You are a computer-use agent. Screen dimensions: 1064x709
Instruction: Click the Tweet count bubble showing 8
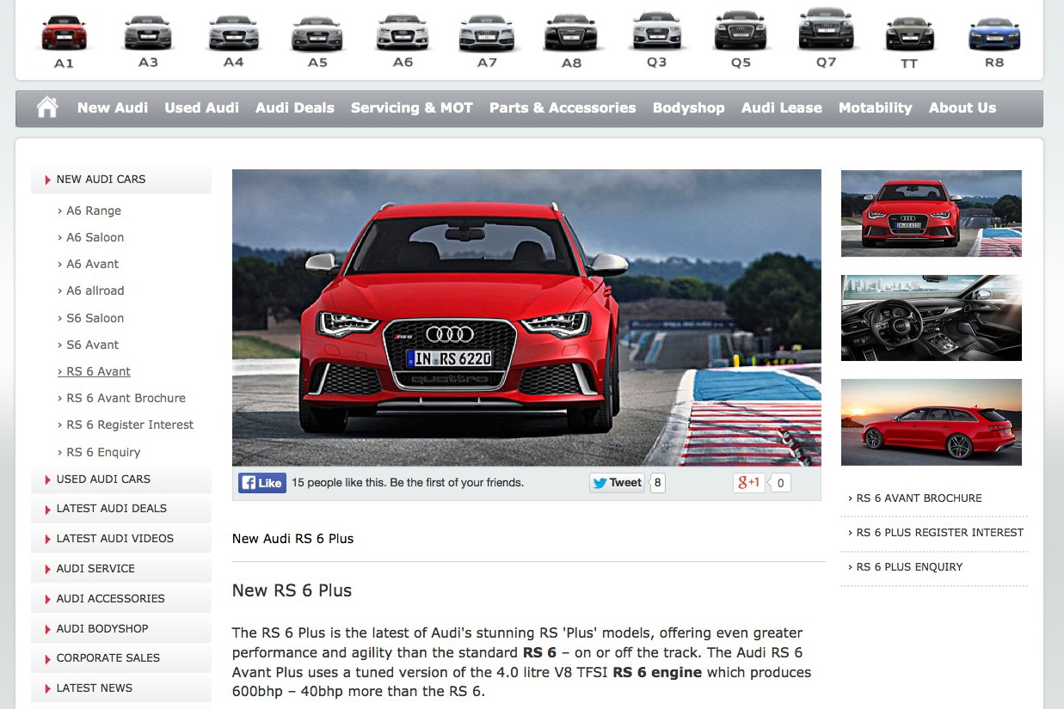click(657, 483)
